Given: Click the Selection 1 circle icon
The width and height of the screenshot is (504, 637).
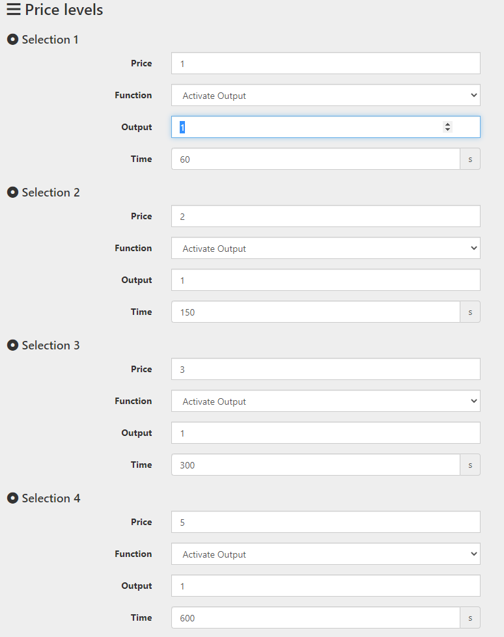Looking at the screenshot, I should [x=12, y=40].
